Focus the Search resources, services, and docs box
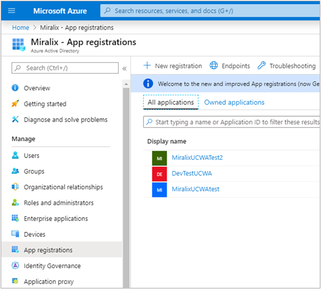The image size is (321, 289). 210,10
